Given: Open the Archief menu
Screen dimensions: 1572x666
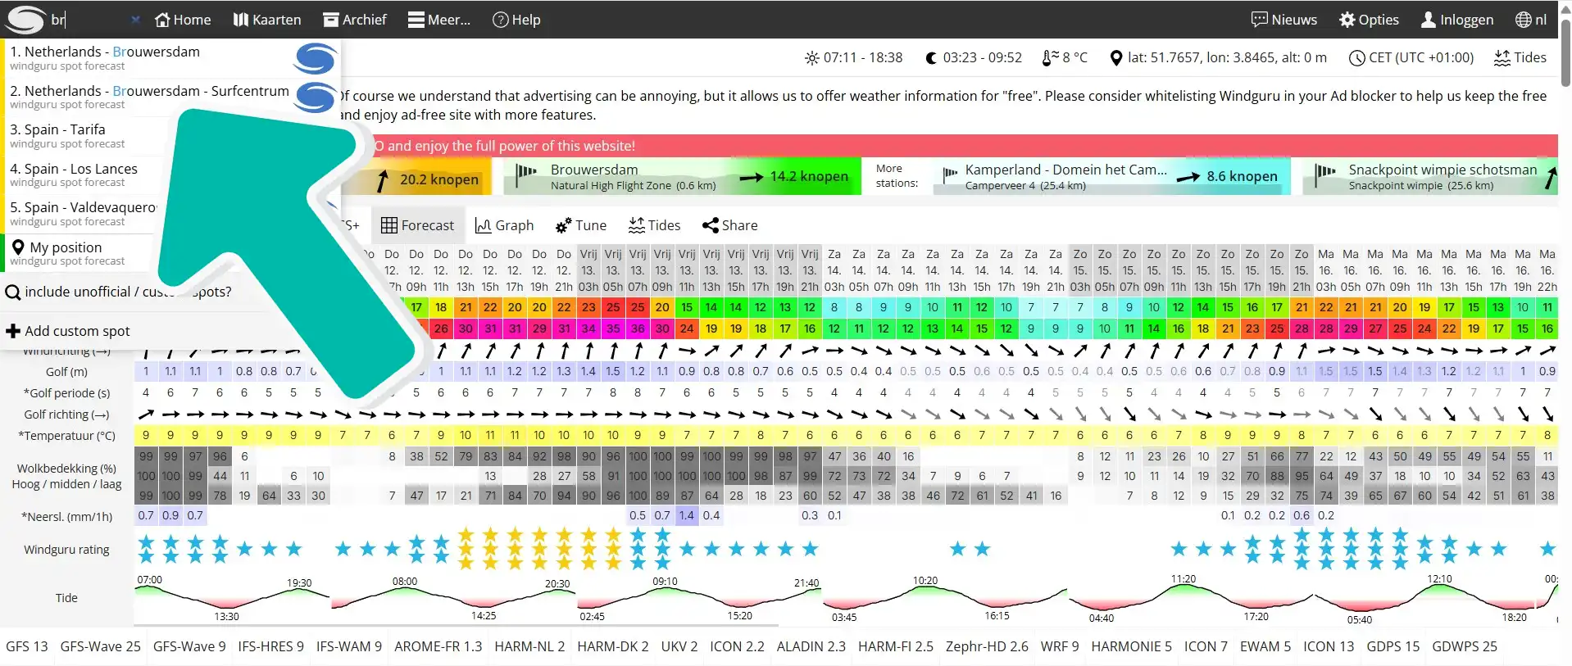Looking at the screenshot, I should 354,20.
